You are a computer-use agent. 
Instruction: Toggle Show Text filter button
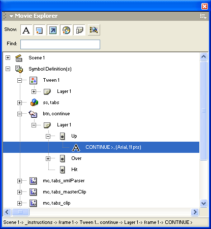coord(26,30)
